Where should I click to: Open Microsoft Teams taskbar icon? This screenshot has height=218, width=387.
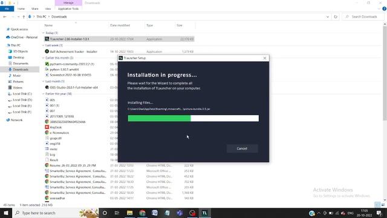point(180,213)
